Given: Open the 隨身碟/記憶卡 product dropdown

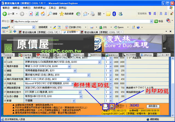Looking at the screenshot, I should 80,92.
